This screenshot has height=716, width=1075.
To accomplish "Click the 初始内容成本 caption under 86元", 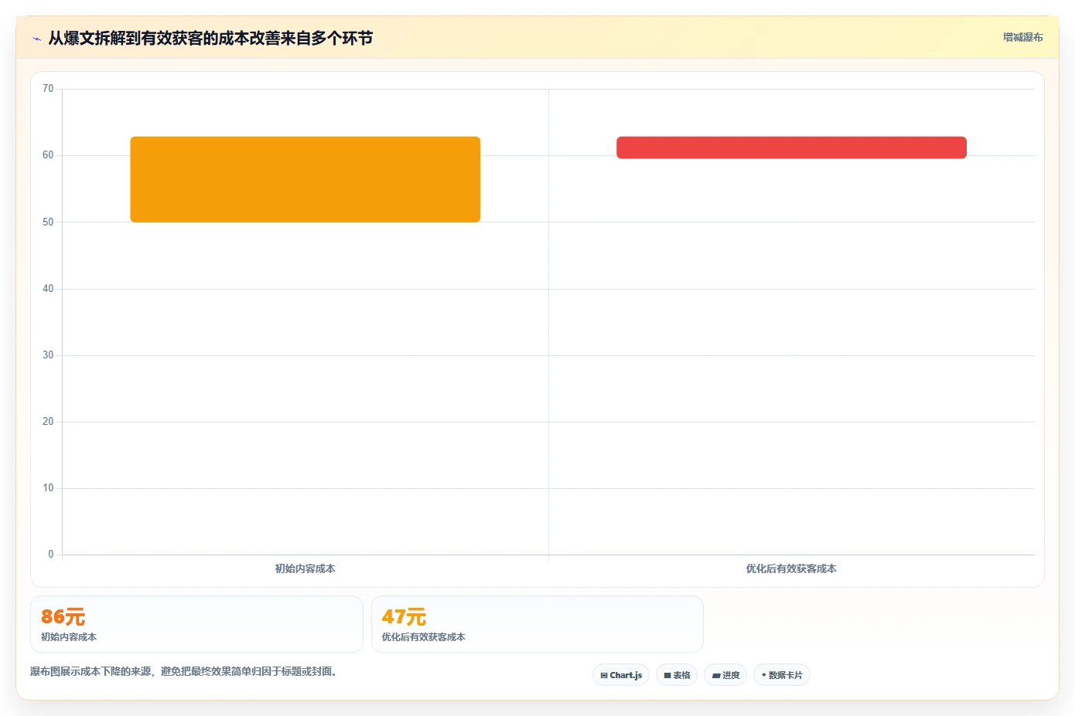I will [x=69, y=637].
